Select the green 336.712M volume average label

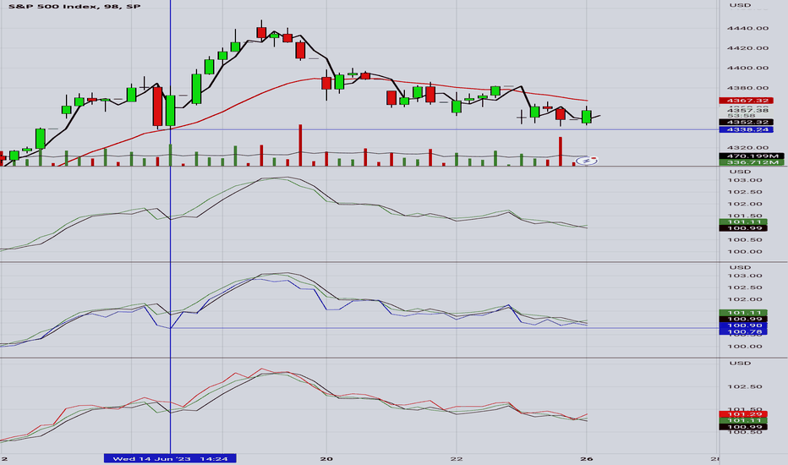(752, 162)
